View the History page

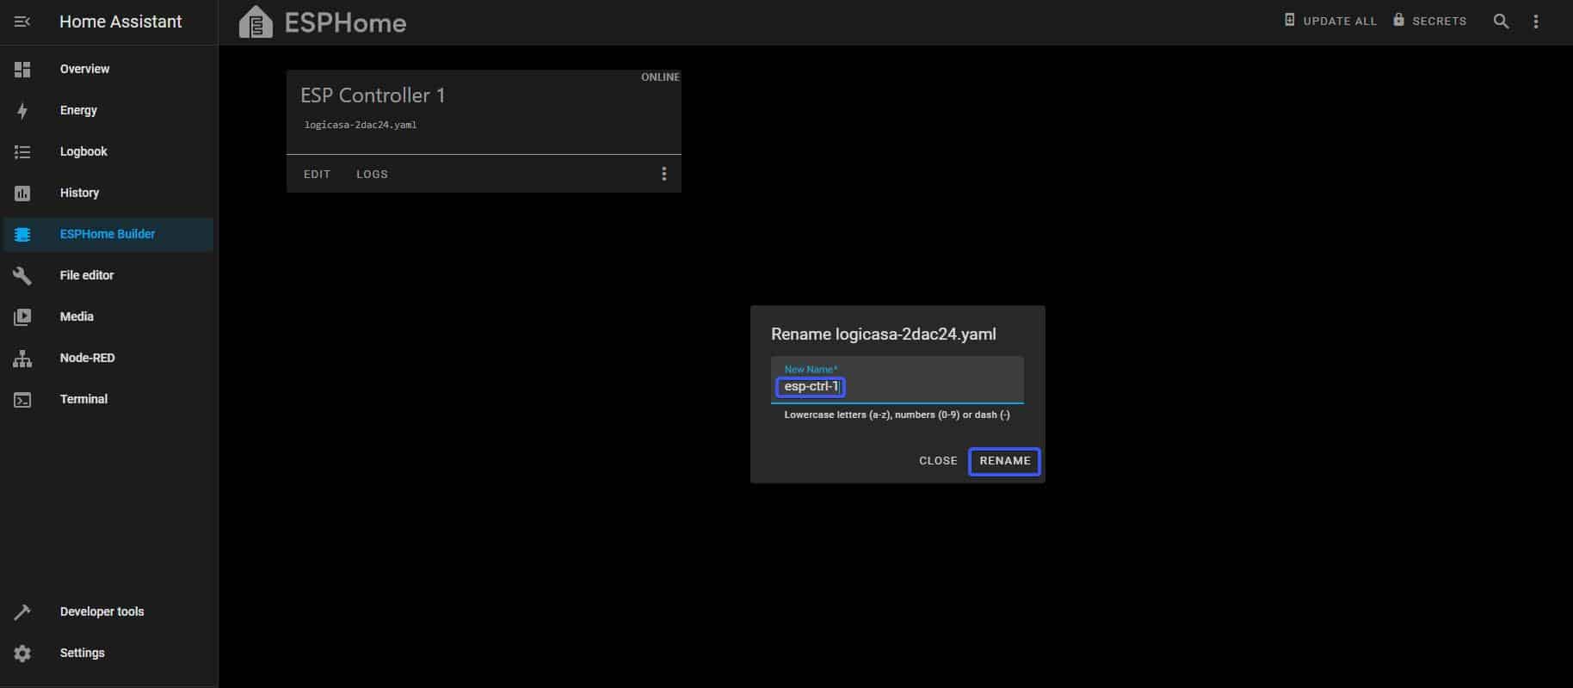tap(108, 193)
